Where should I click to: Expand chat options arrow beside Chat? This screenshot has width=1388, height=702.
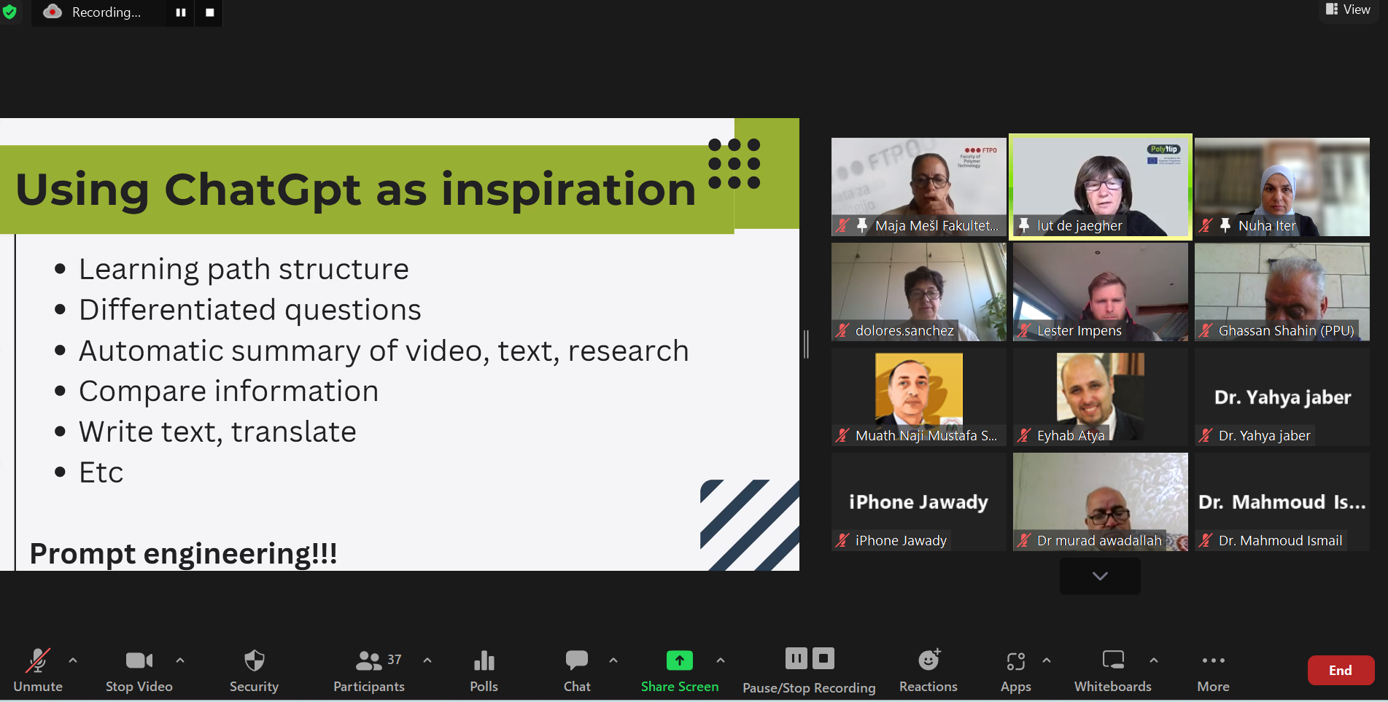[613, 660]
